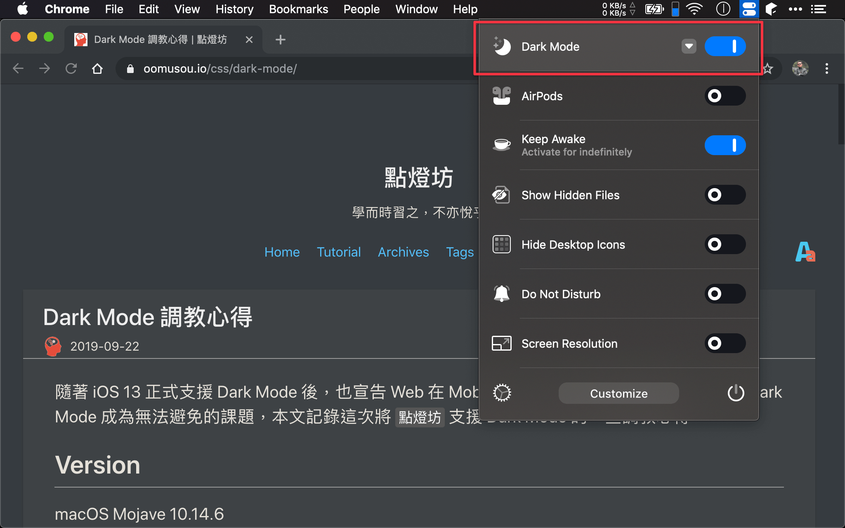Toggle Do Not Disturb on
This screenshot has width=845, height=528.
[x=725, y=294]
